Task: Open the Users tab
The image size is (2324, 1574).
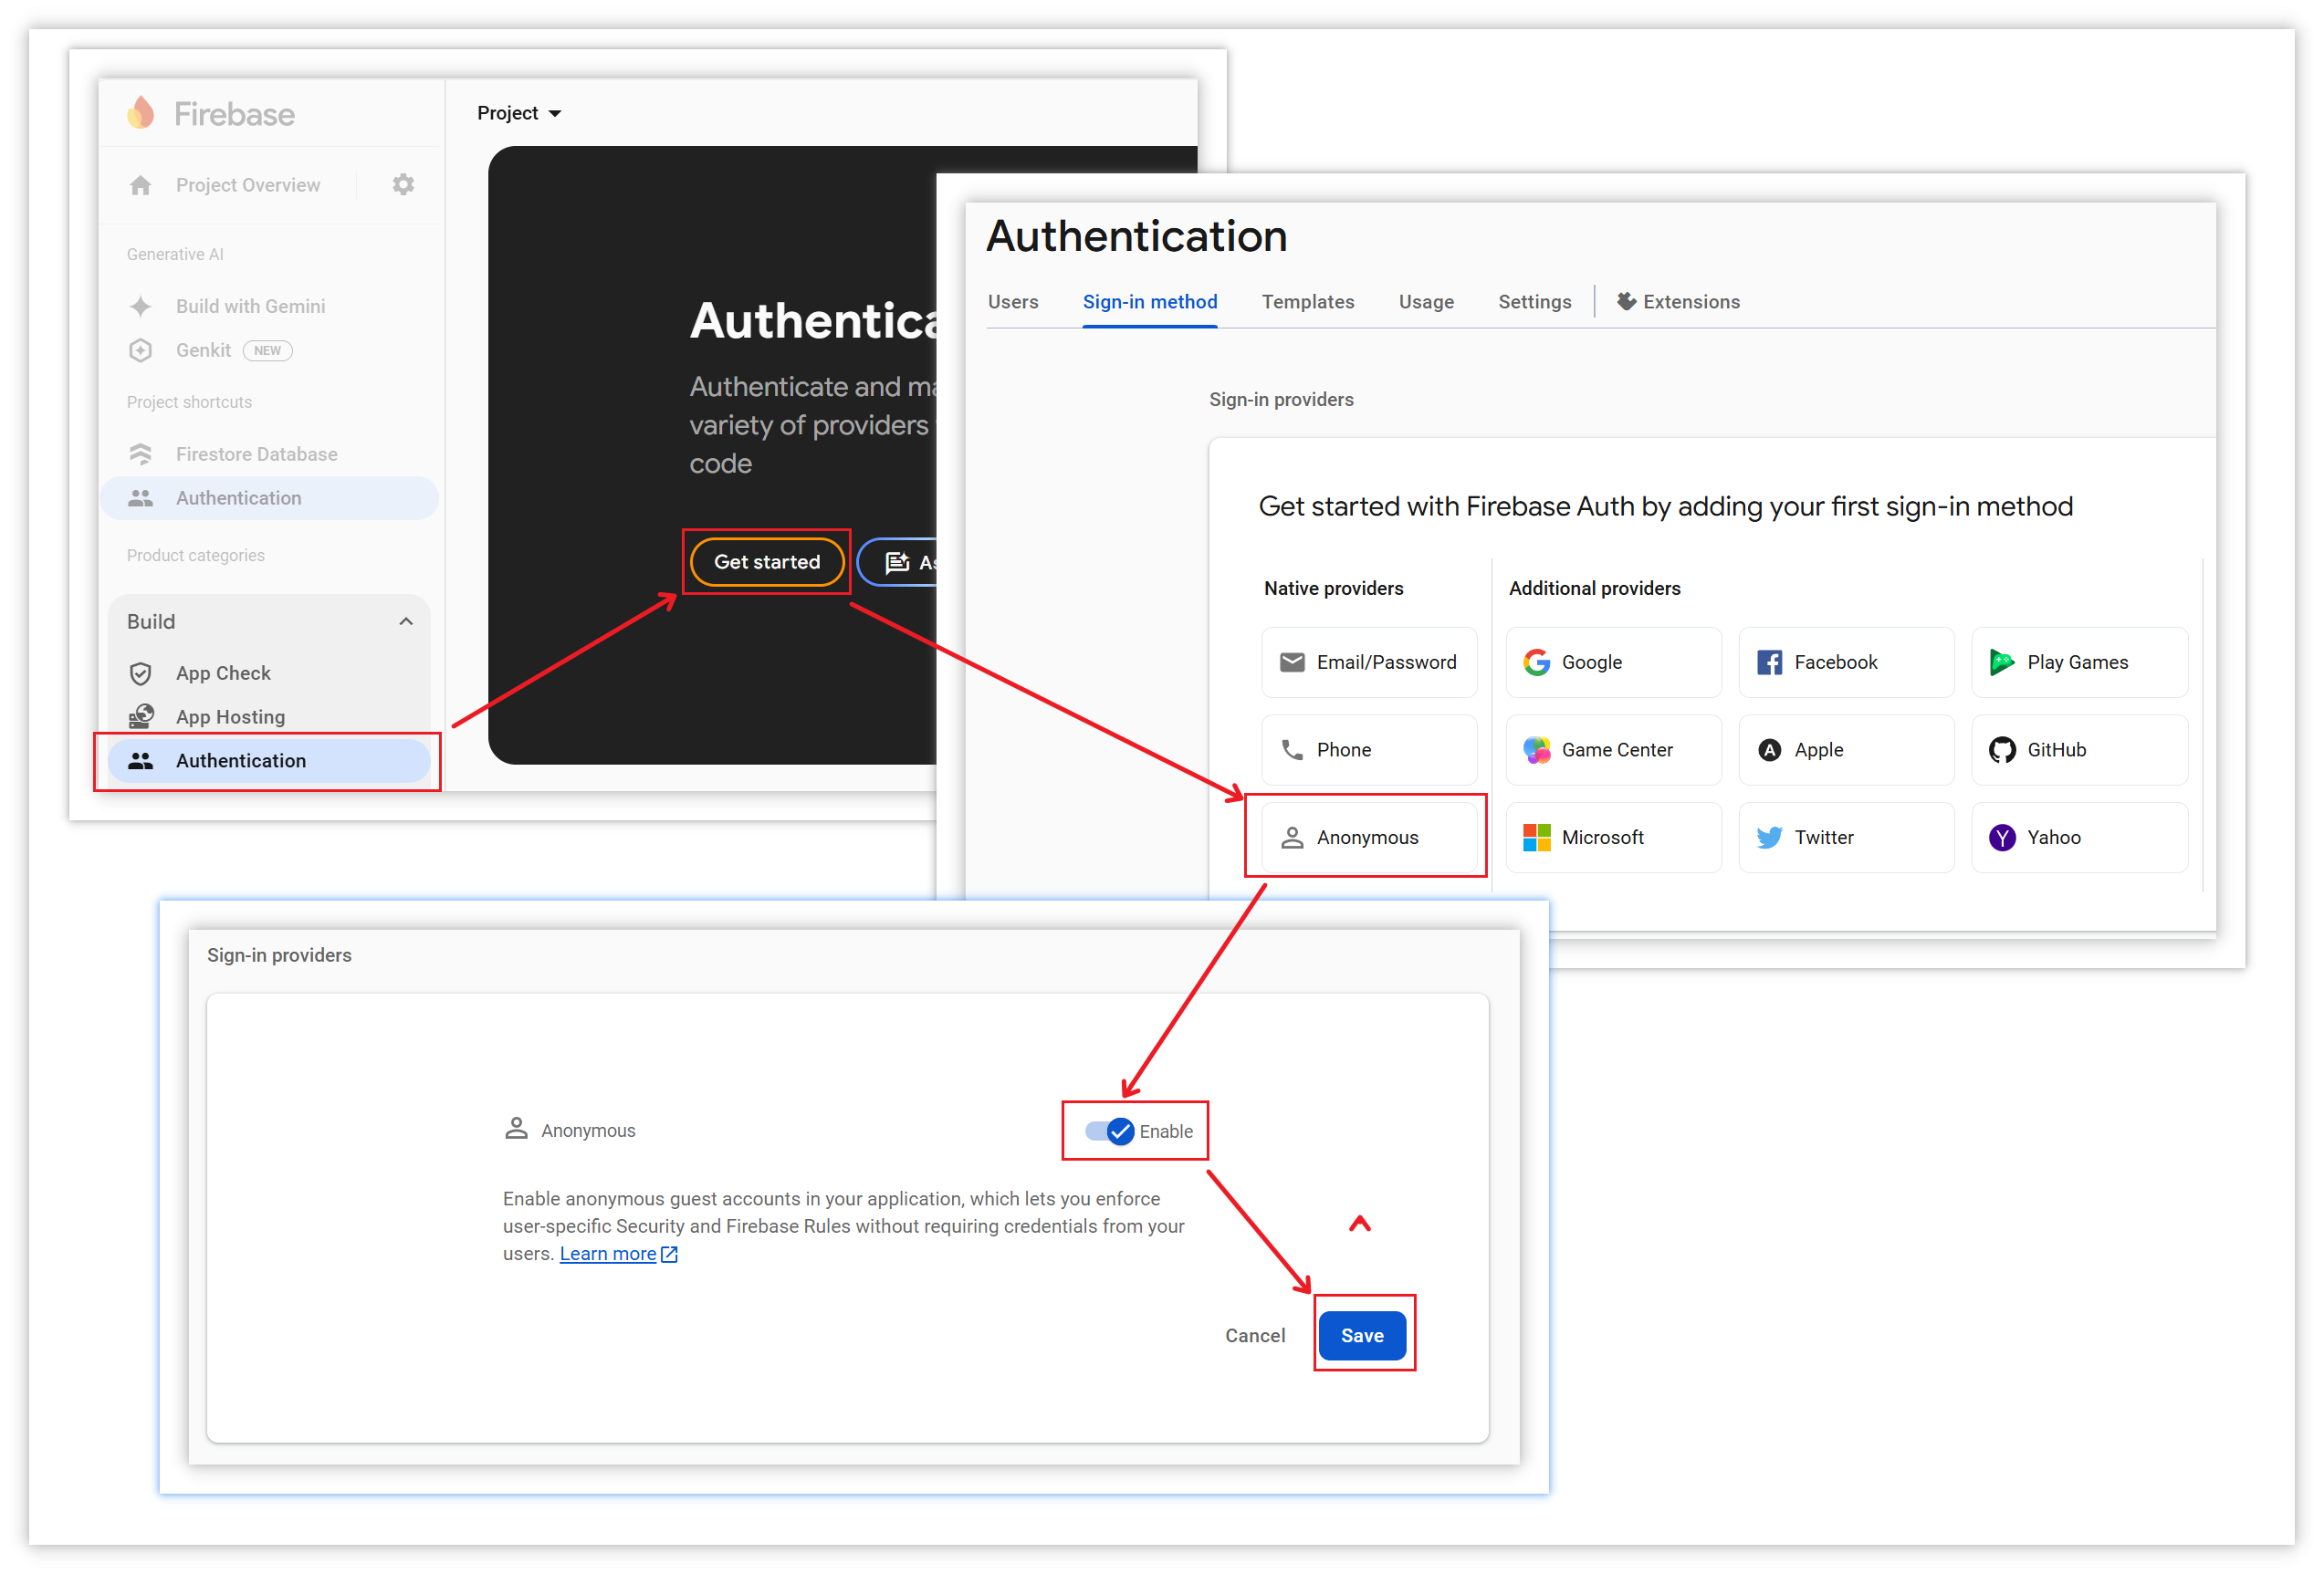Action: 1012,302
